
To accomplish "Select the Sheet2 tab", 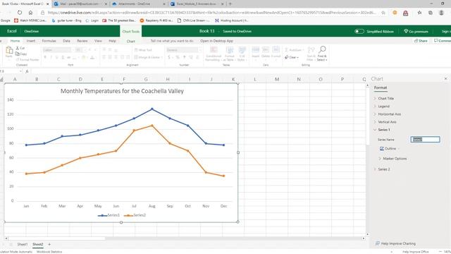I will (x=37, y=244).
